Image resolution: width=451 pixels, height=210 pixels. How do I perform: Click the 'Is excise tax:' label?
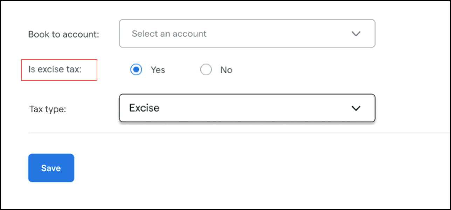point(55,69)
